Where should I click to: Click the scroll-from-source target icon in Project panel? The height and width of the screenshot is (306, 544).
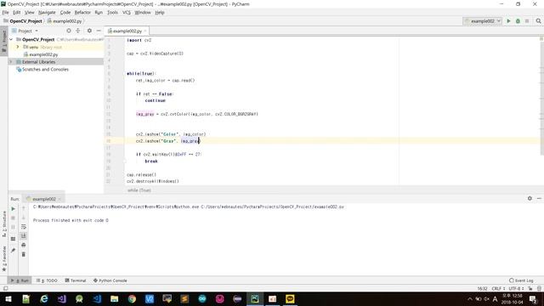click(69, 31)
